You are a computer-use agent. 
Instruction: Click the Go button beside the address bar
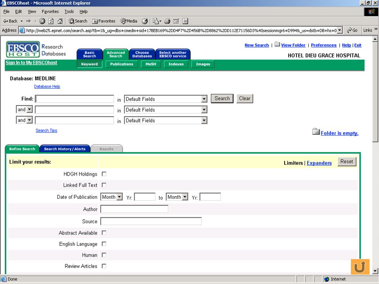click(x=352, y=30)
